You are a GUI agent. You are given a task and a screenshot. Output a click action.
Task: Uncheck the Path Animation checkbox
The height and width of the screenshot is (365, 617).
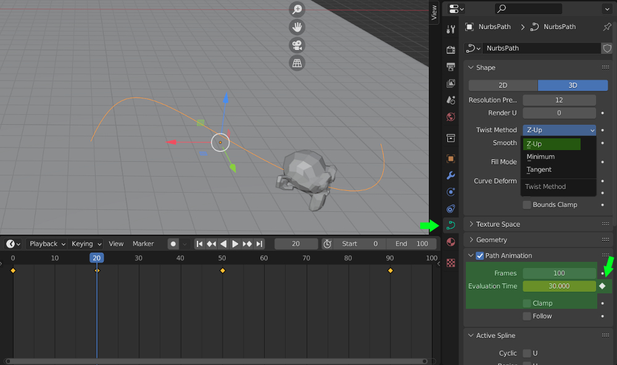(x=479, y=256)
